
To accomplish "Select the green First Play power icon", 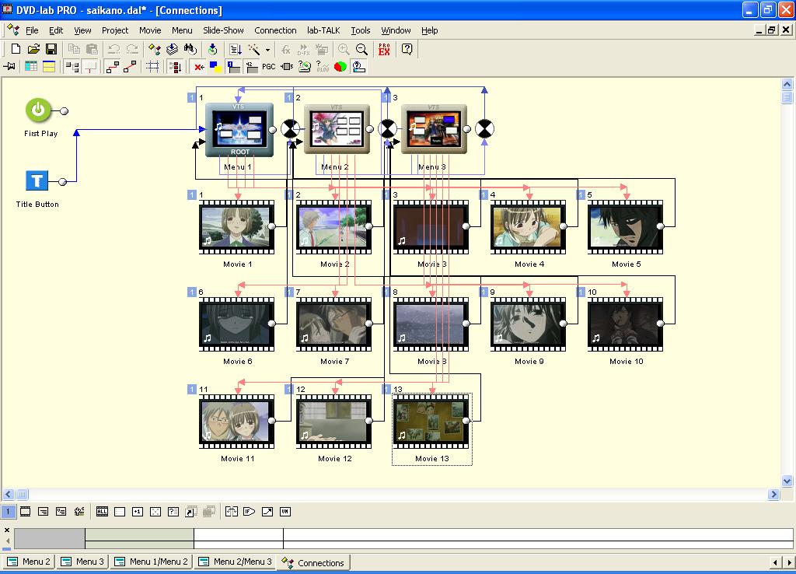I will click(x=39, y=110).
